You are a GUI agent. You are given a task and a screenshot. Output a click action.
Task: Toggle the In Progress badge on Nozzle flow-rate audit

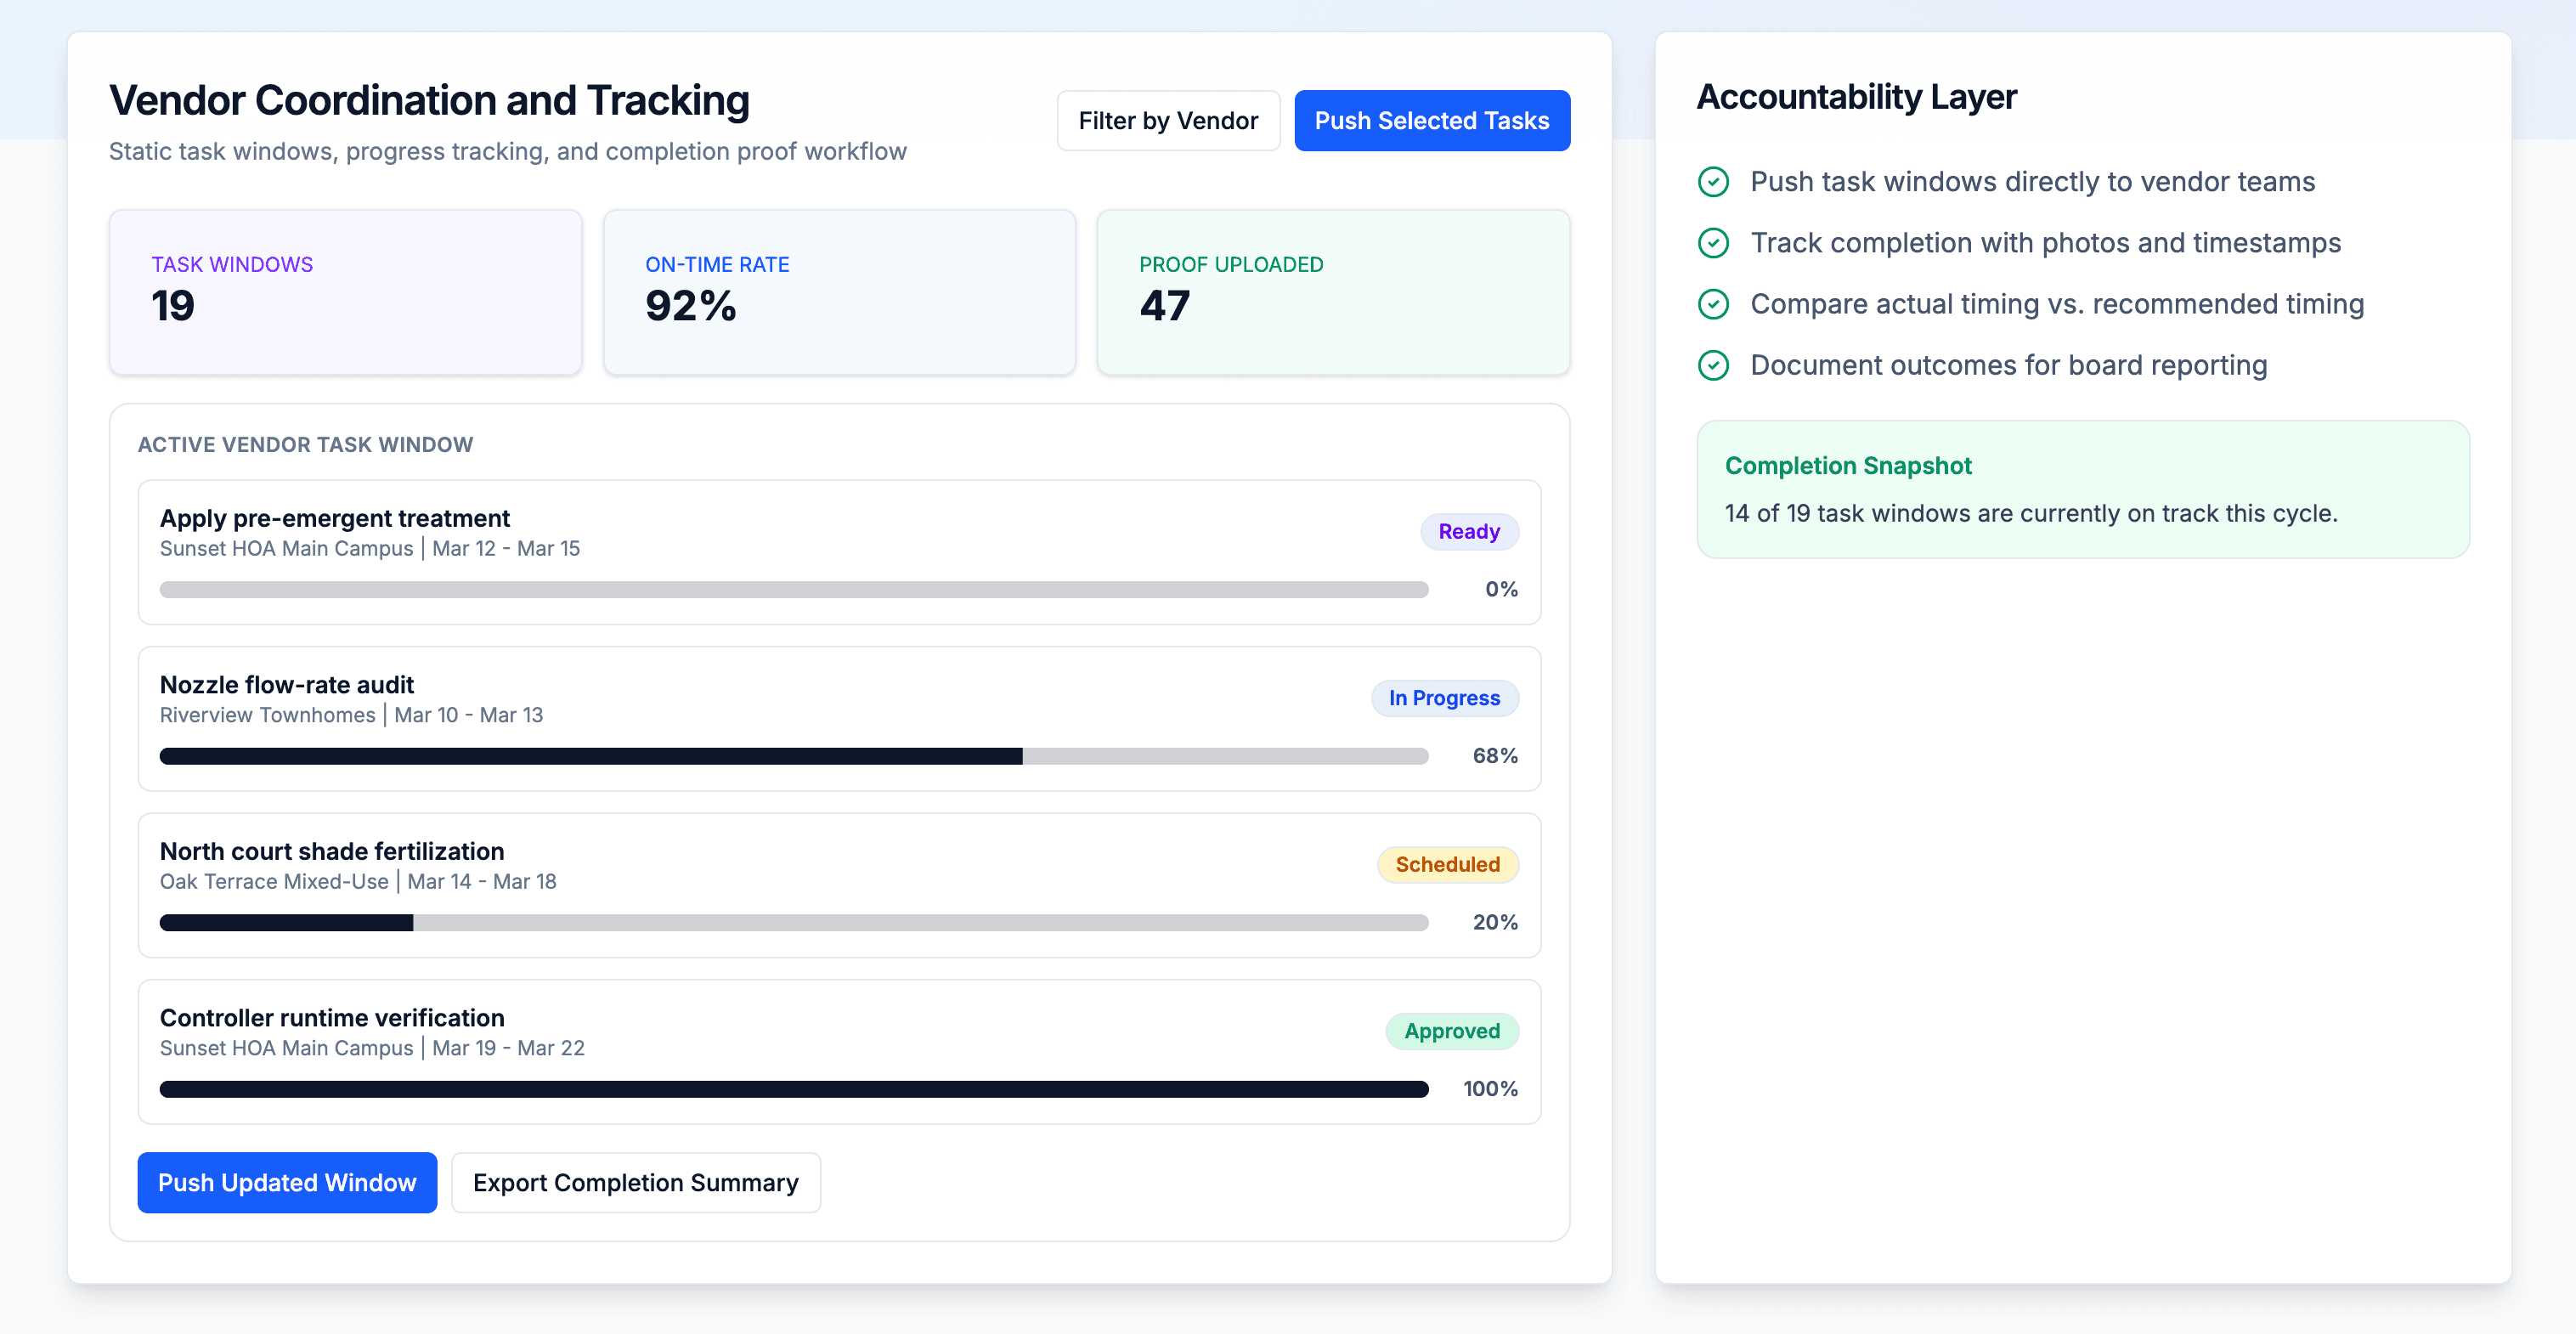click(x=1444, y=698)
